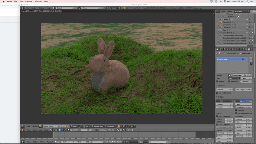Click the Wi-Fi status icon
The image size is (256, 144).
[225, 1]
